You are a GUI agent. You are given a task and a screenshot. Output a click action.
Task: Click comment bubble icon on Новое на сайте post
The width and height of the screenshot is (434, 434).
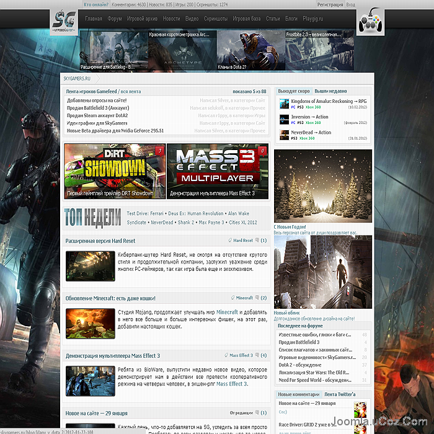point(257,412)
